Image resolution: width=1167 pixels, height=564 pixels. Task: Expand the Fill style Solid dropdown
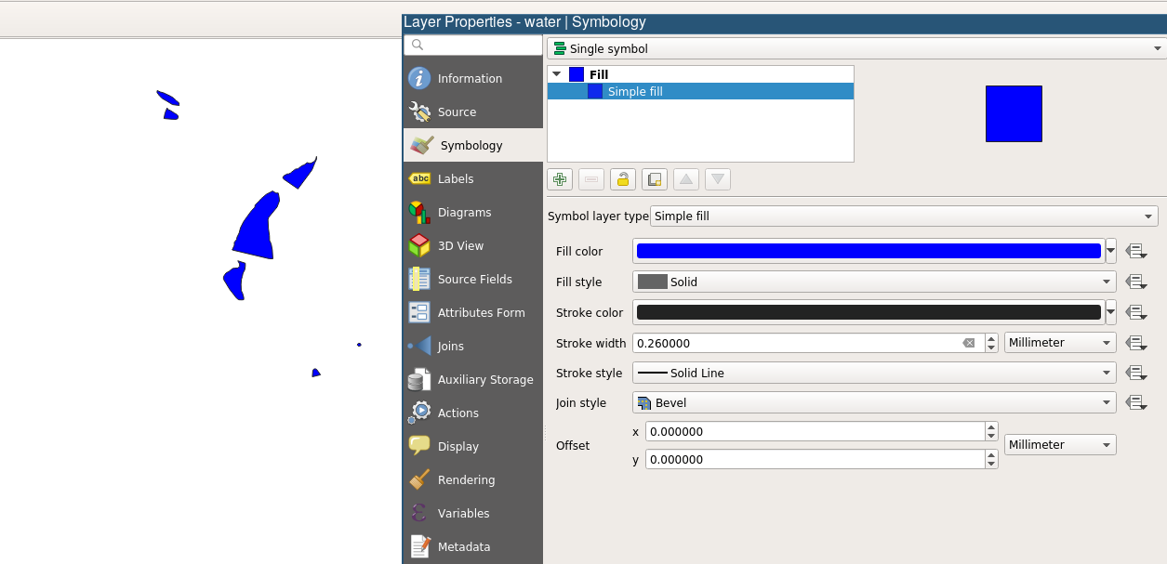click(874, 282)
